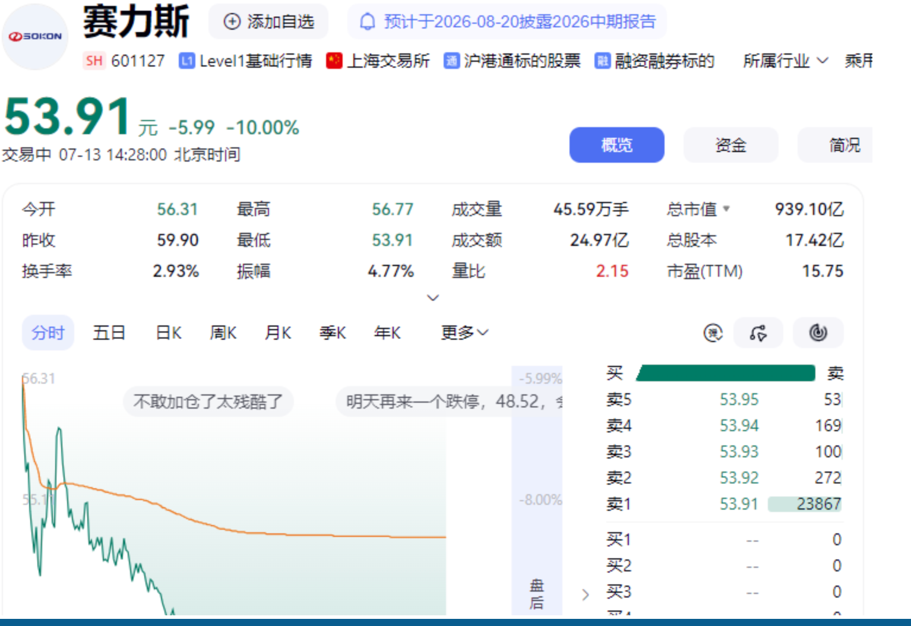Click the 市盈(TTM) value 15.75
The height and width of the screenshot is (626, 911).
[823, 271]
